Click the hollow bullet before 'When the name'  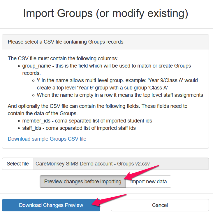click(34, 95)
